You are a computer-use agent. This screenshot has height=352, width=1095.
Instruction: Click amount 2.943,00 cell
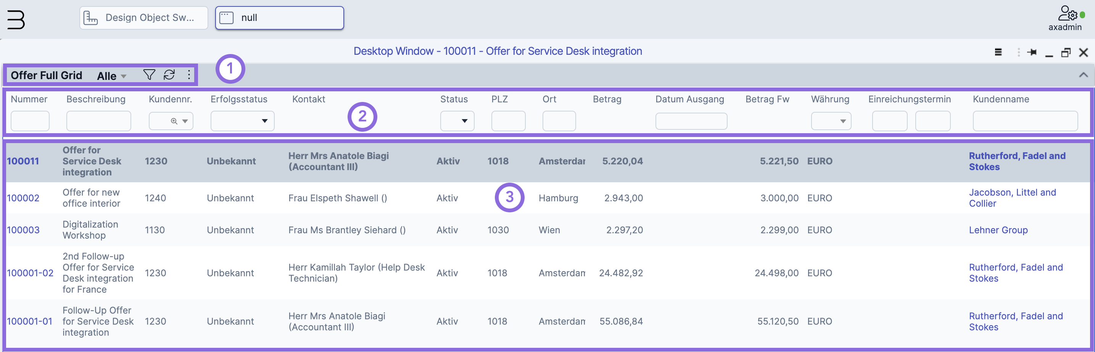tap(623, 198)
